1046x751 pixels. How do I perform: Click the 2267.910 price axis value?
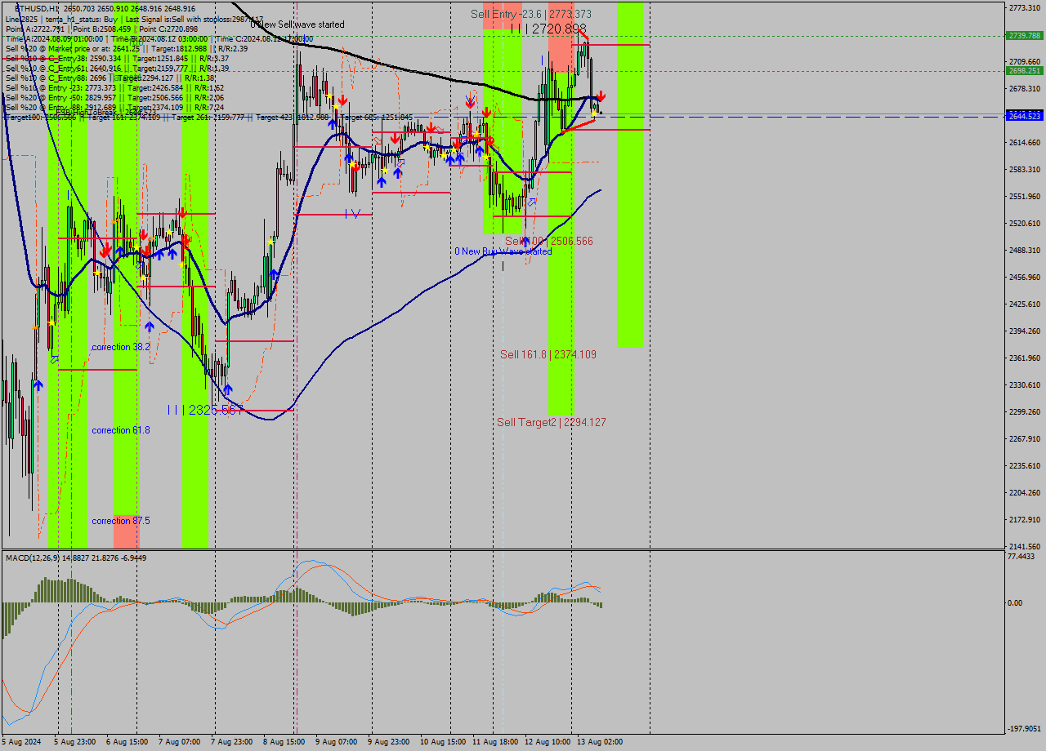pyautogui.click(x=1025, y=438)
